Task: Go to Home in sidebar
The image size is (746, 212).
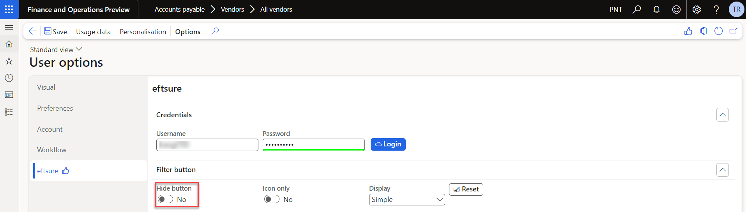Action: [x=9, y=44]
